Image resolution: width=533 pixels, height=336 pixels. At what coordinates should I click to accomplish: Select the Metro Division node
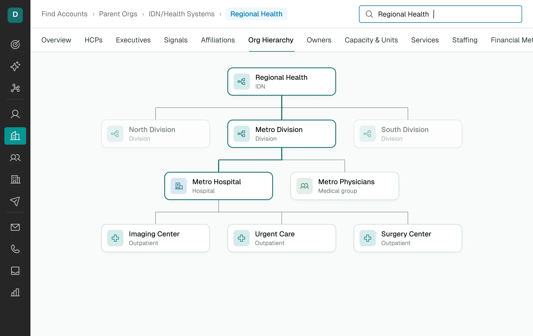pos(282,134)
